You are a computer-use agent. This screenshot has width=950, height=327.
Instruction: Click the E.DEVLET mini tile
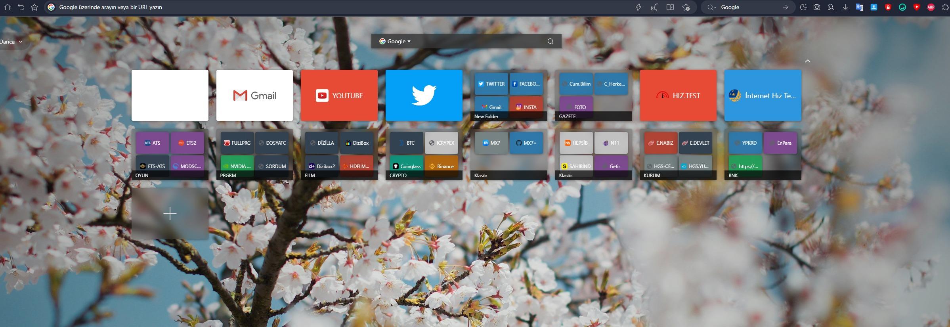click(696, 143)
